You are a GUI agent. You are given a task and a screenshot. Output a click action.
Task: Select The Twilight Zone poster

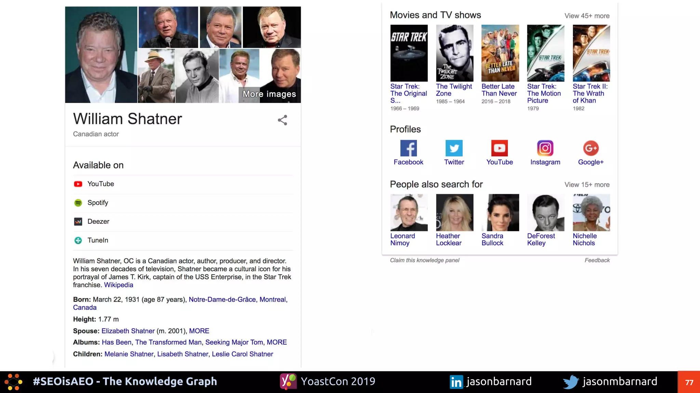tap(455, 53)
